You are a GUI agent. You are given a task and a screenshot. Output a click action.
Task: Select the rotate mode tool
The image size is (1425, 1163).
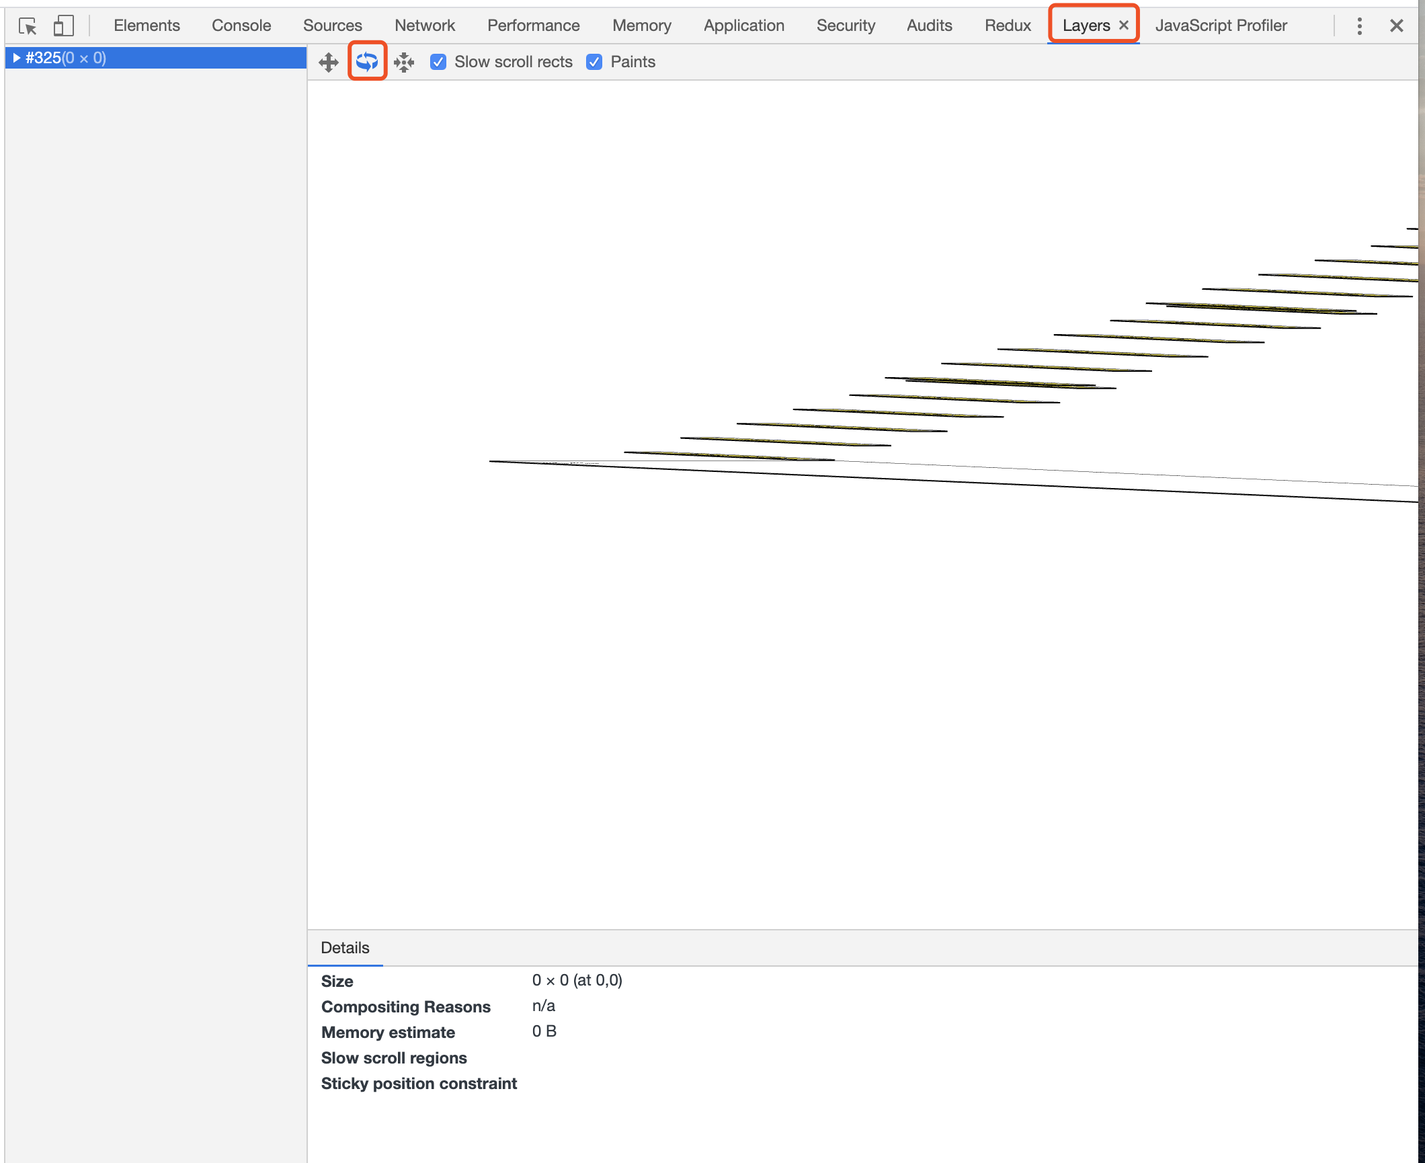pos(367,62)
